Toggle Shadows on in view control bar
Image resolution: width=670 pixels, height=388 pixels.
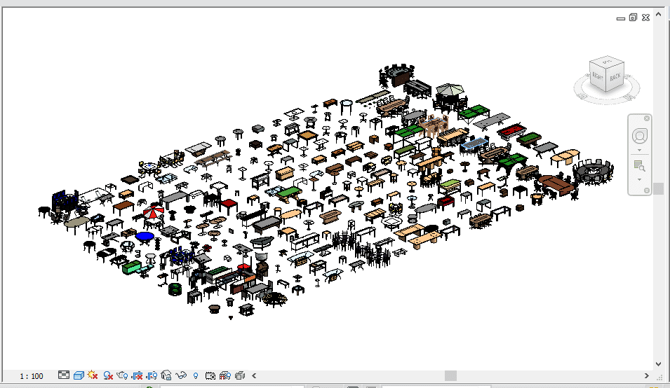click(108, 376)
